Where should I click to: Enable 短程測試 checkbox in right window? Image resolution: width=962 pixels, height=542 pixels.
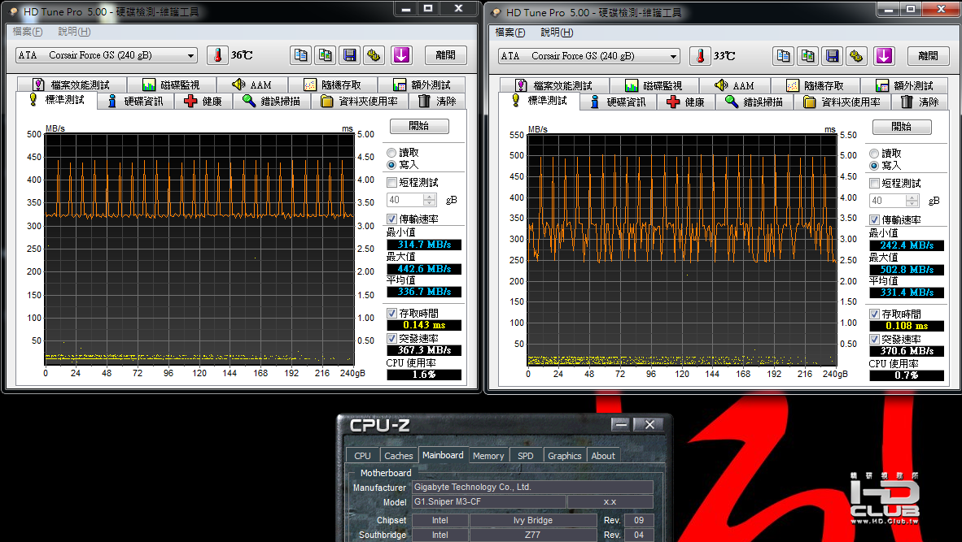[875, 183]
